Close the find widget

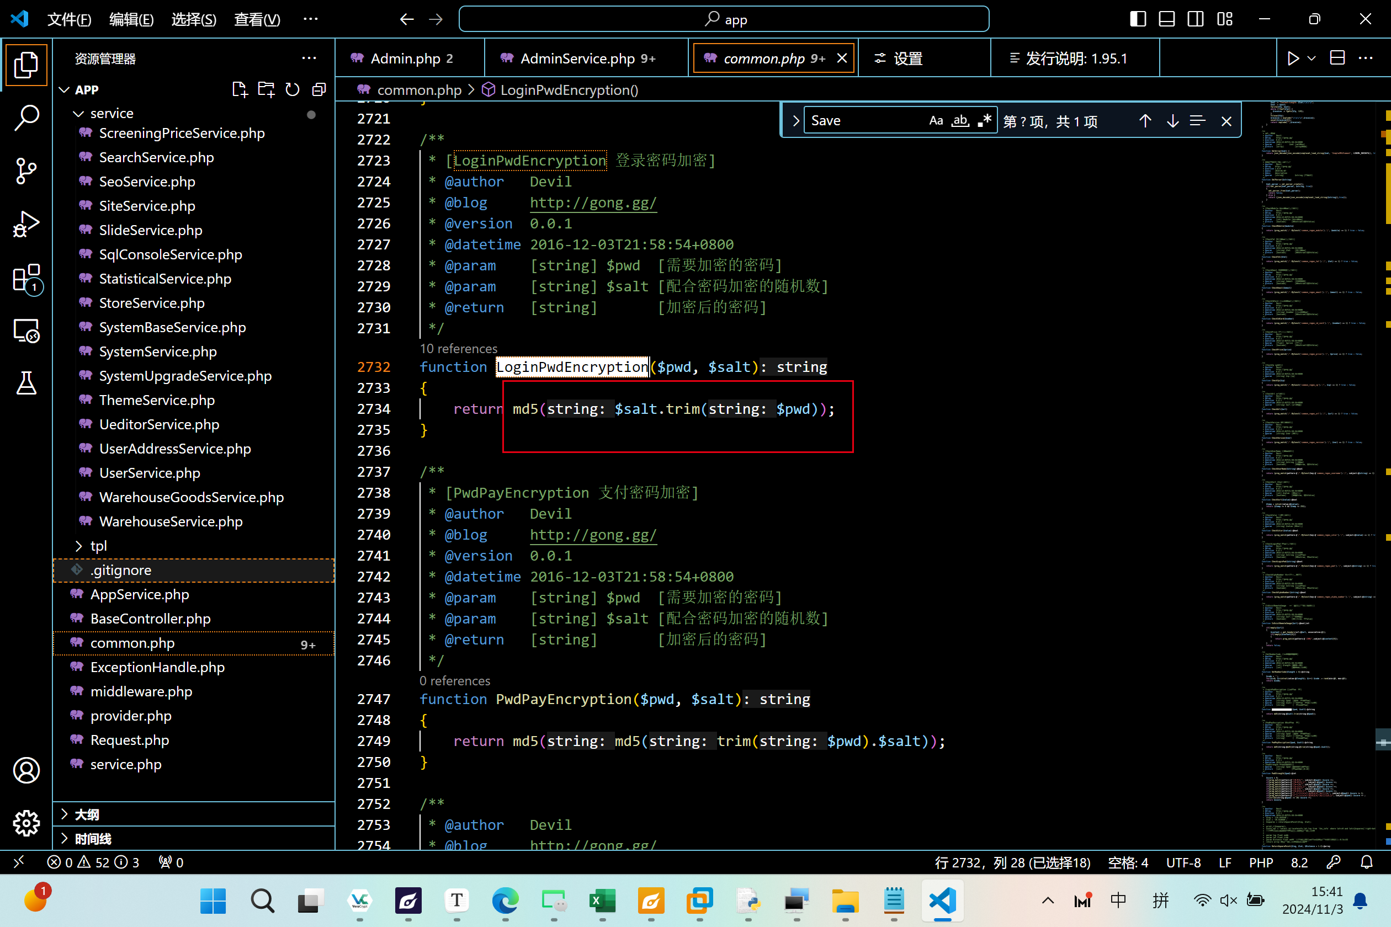coord(1227,121)
